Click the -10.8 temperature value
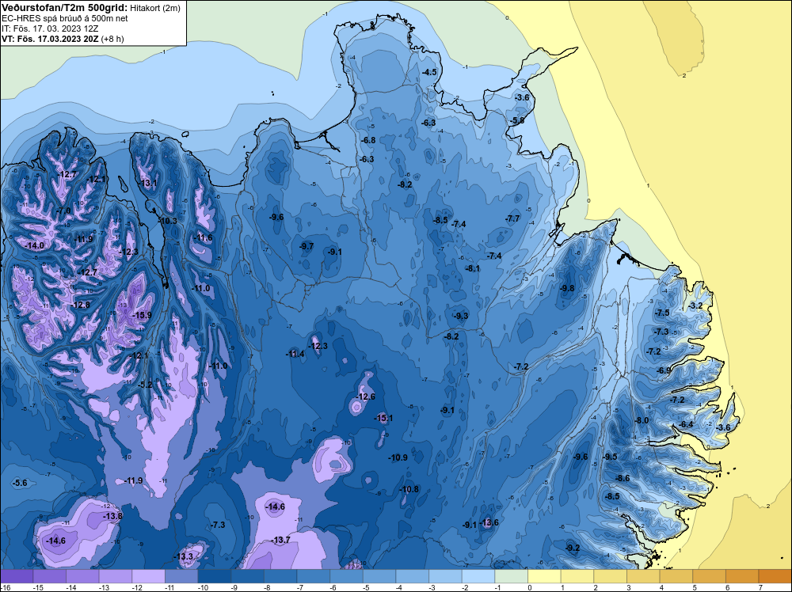This screenshot has height=592, width=792. (x=409, y=489)
